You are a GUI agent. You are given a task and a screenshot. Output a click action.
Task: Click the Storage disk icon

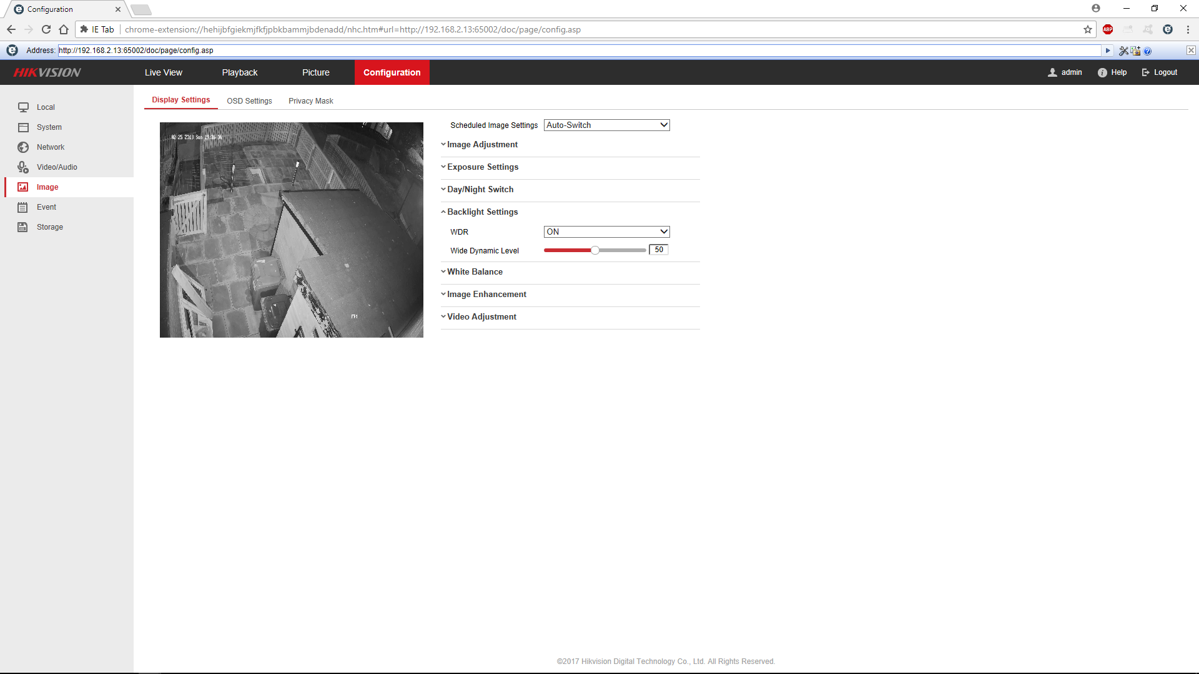(23, 227)
